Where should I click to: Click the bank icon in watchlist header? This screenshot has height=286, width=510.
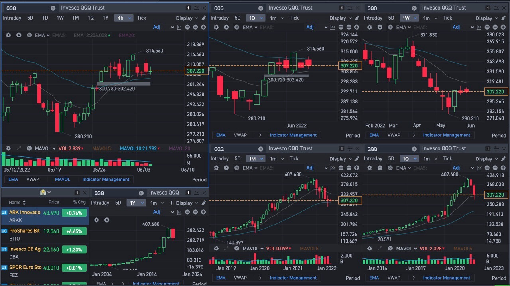tap(43, 193)
